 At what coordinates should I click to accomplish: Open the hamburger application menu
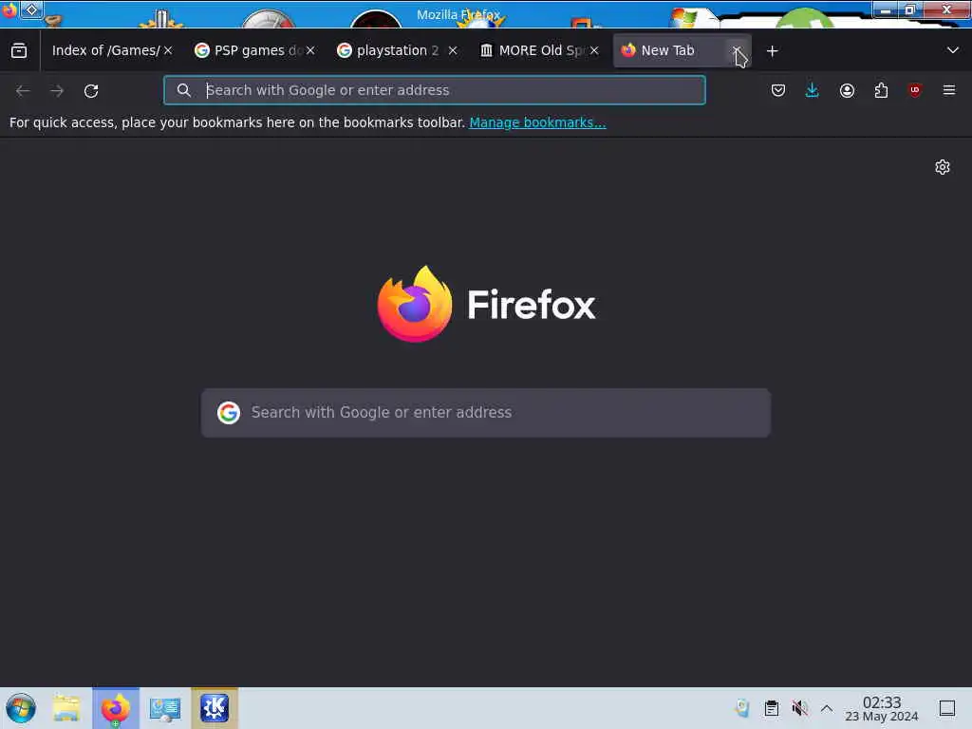949,90
